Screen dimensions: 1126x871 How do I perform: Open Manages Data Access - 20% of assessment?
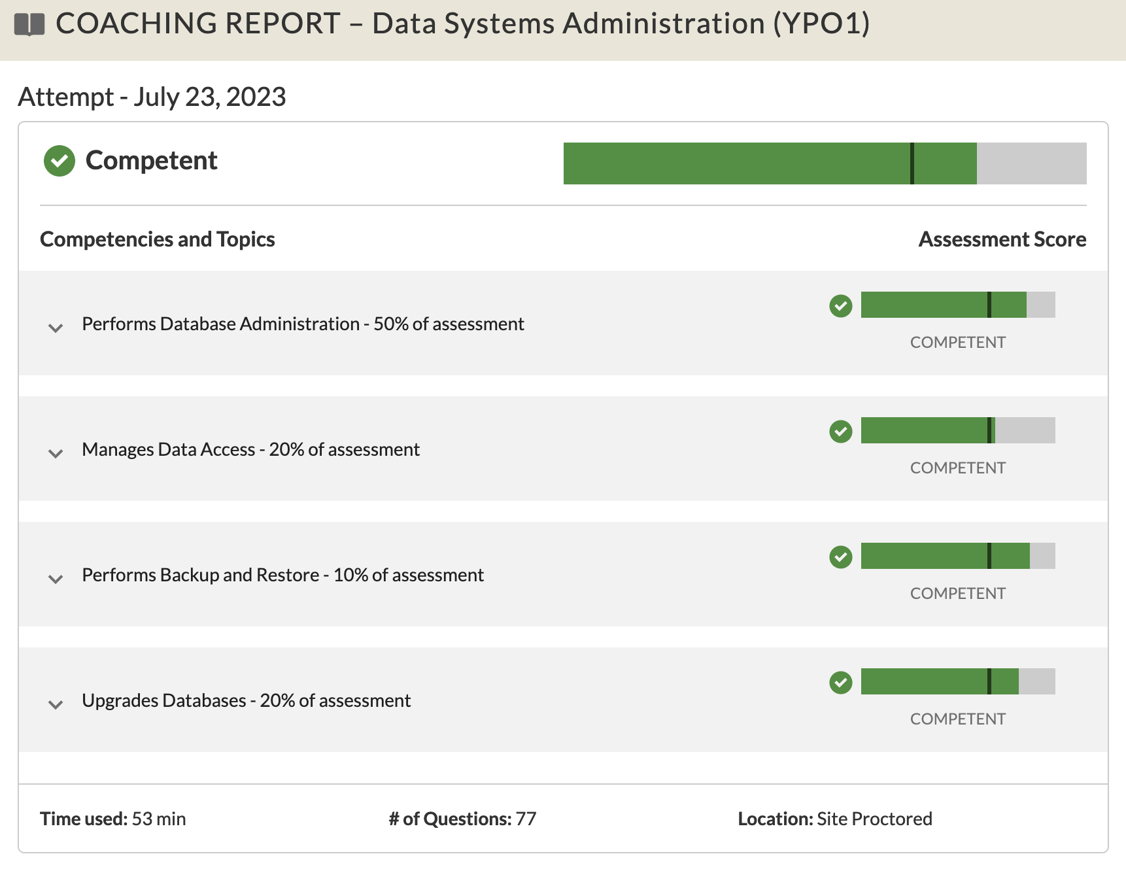[x=250, y=449]
